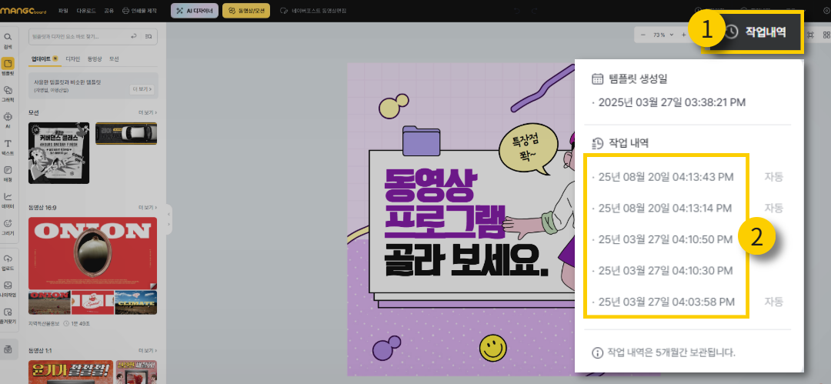Click the 작업내역 history button
831x384 pixels.
click(x=758, y=32)
